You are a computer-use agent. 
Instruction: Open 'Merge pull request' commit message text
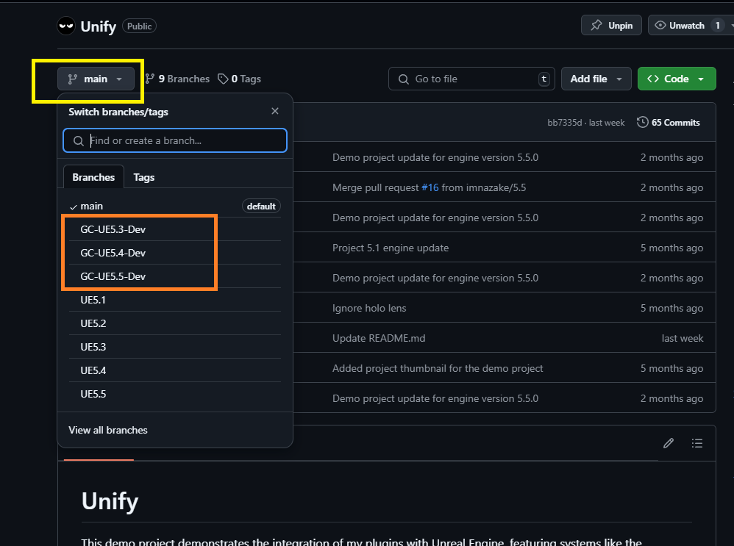click(x=375, y=187)
